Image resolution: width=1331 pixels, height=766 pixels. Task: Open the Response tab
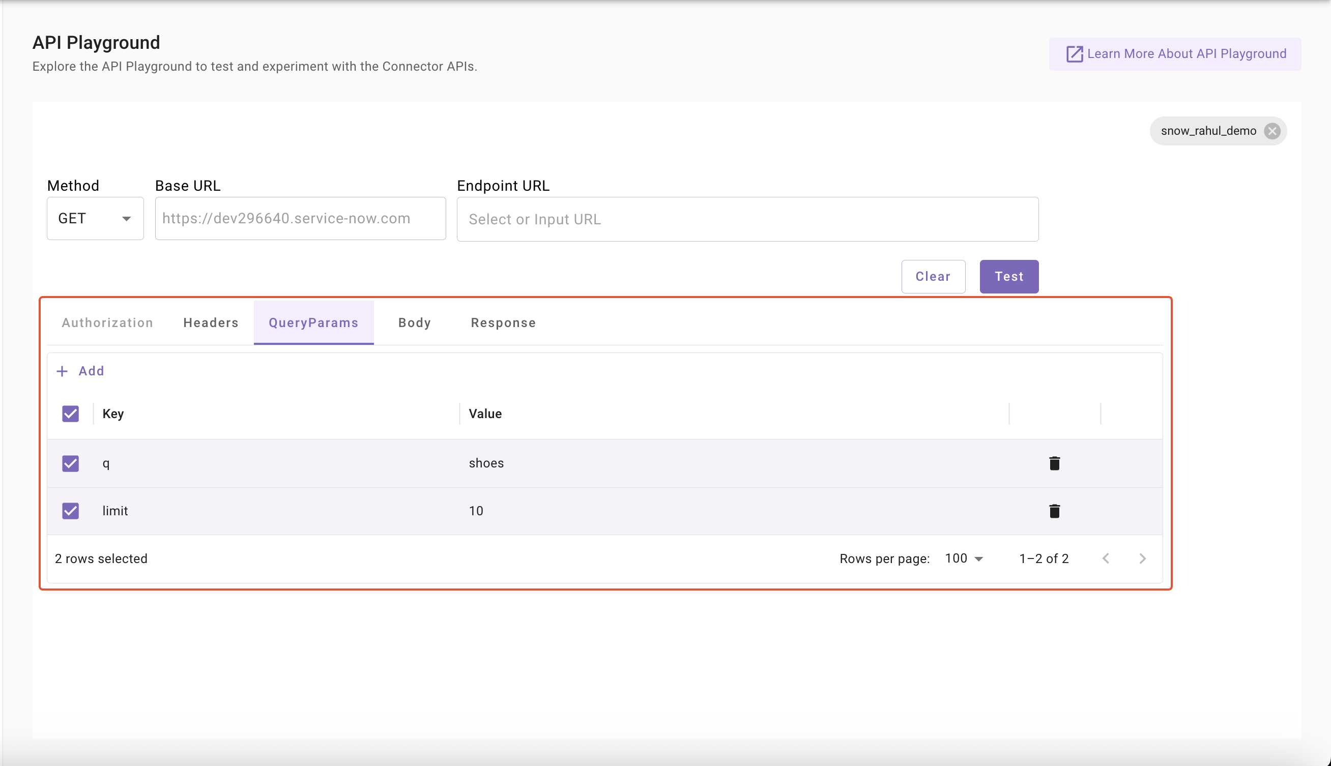click(x=504, y=322)
